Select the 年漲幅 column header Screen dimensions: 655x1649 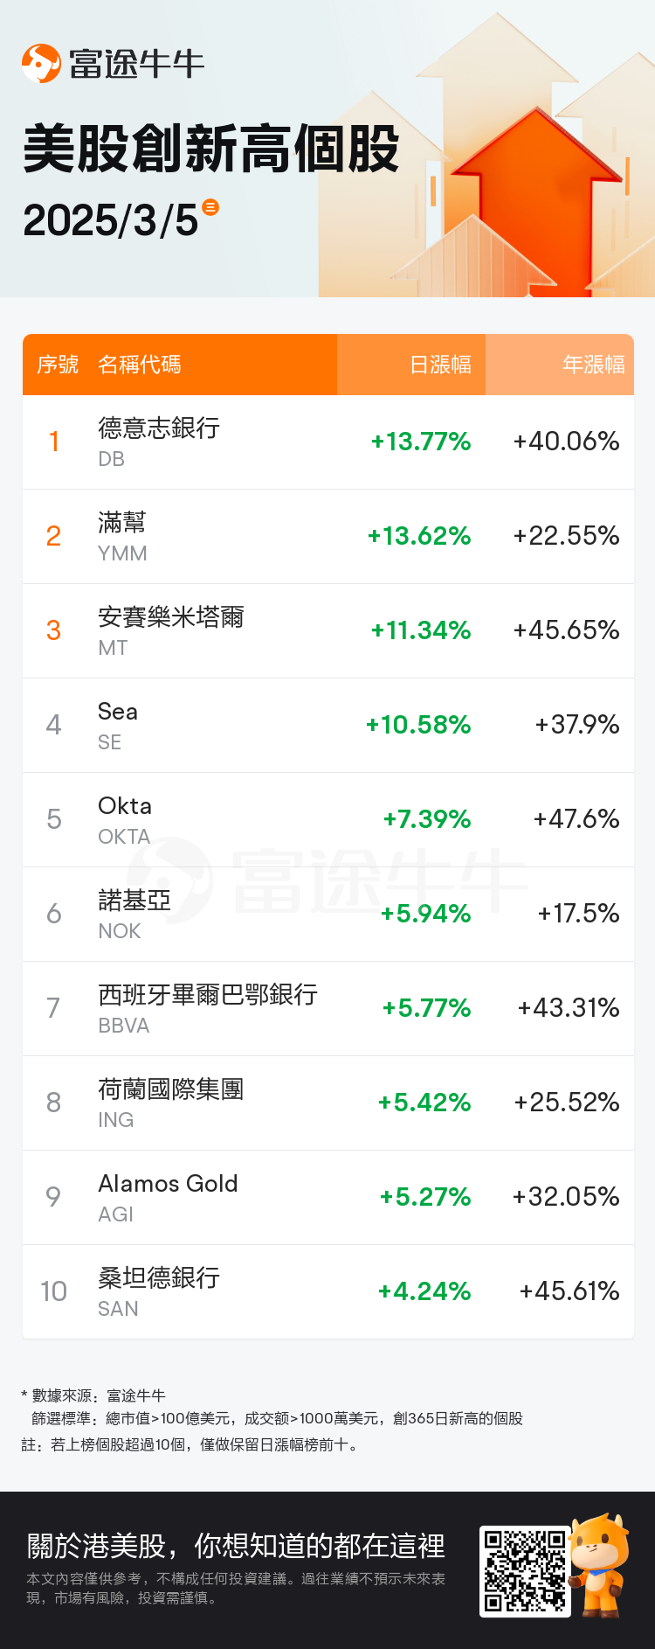[594, 365]
